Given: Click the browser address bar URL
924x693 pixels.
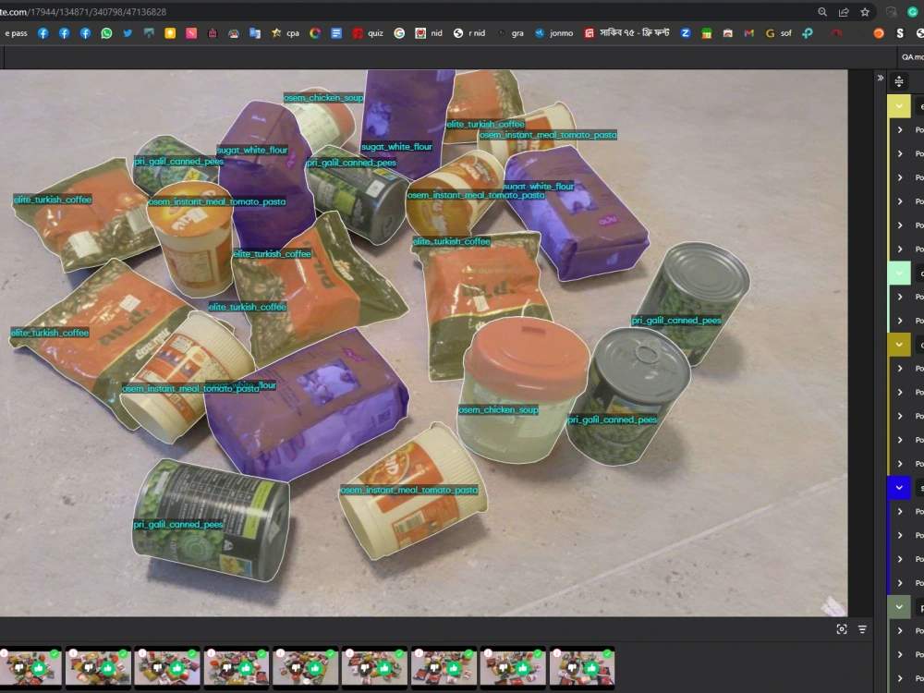Looking at the screenshot, I should point(83,12).
